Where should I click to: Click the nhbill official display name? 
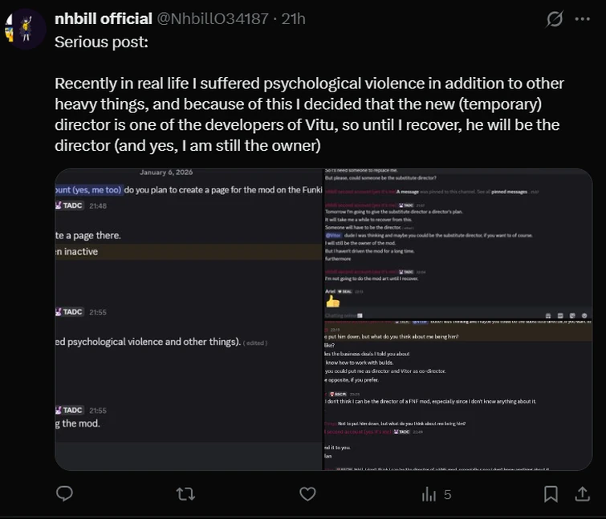[x=103, y=18]
